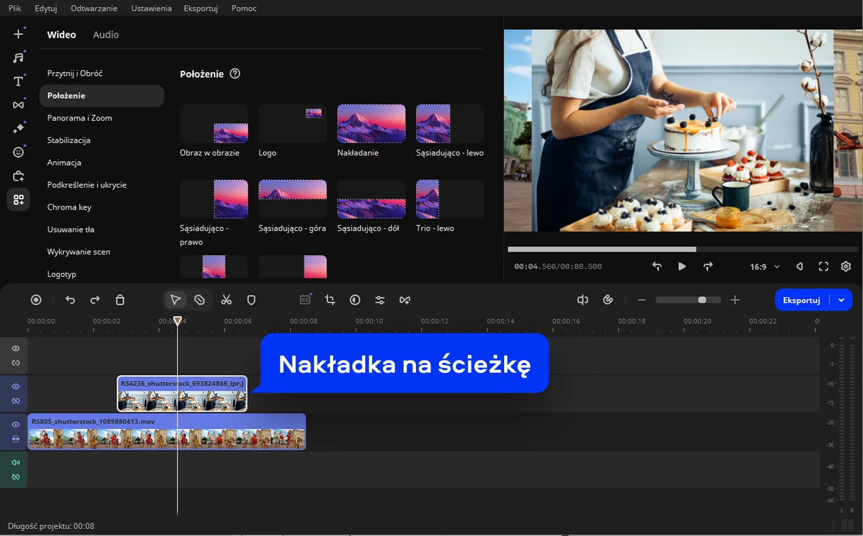The height and width of the screenshot is (536, 863).
Task: Click the record button in timeline toolbar
Action: tap(36, 300)
